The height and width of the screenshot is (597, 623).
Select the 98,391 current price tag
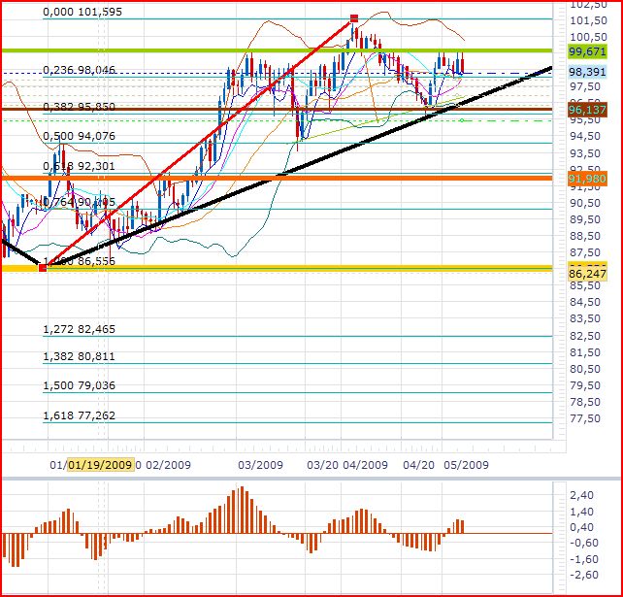click(x=587, y=72)
